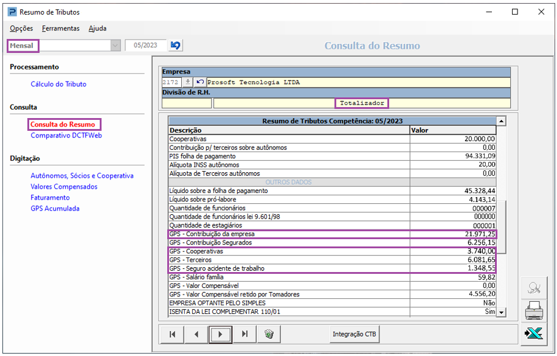Click the Cooperativas row
This screenshot has width=557, height=356.
pyautogui.click(x=332, y=139)
